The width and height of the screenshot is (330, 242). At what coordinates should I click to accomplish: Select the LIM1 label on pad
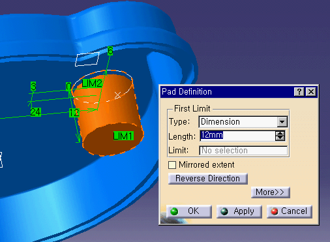point(123,136)
